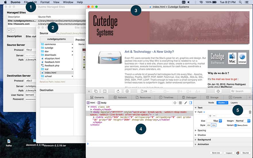Open Spotlight search in the menu bar
Screen dimensions: 253x158
pos(240,2)
